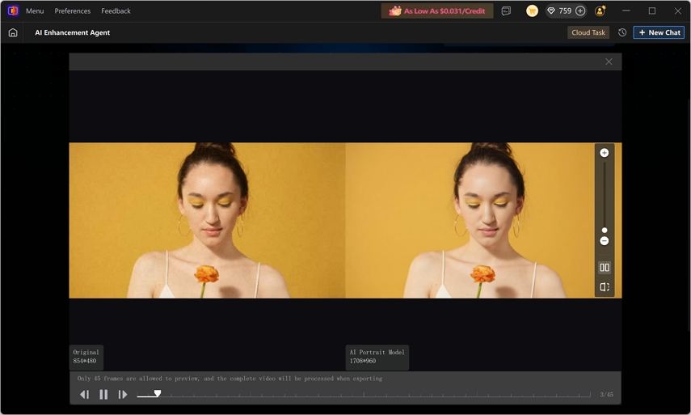Image resolution: width=691 pixels, height=415 pixels.
Task: Step to previous frame
Action: 85,395
